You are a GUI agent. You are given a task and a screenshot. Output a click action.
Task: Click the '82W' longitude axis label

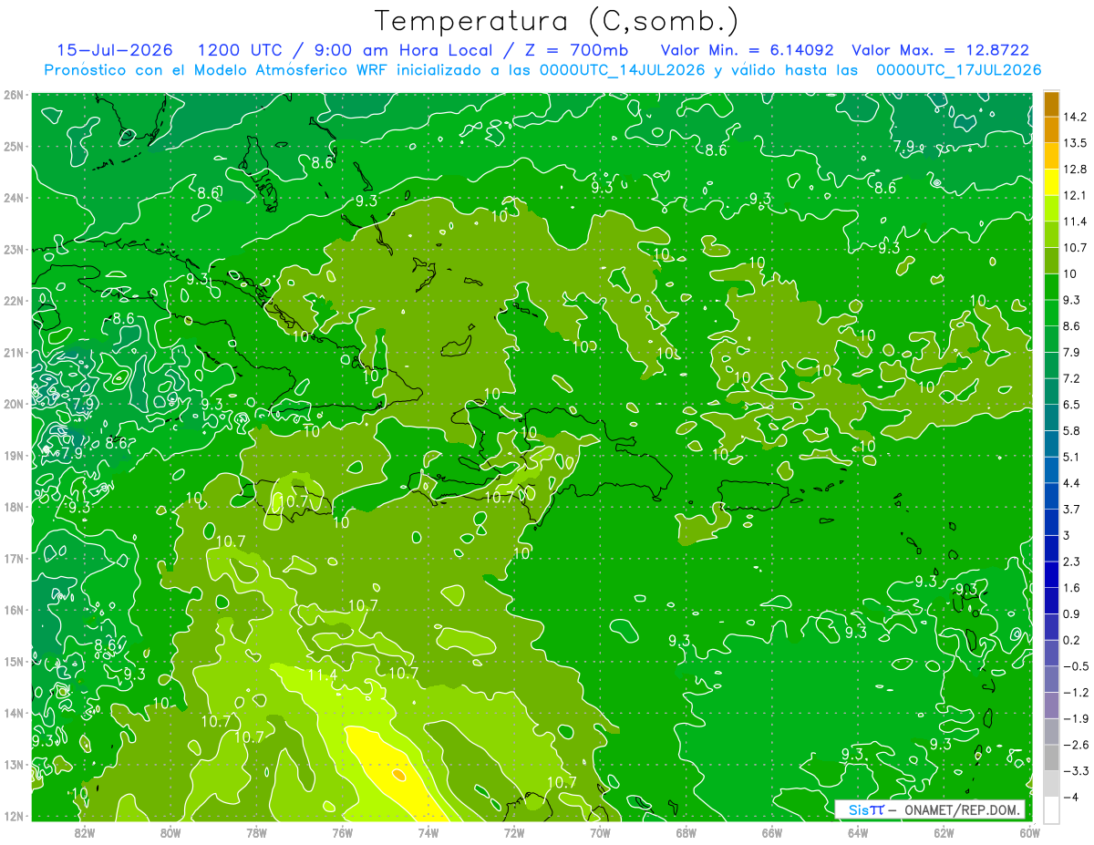coord(84,832)
